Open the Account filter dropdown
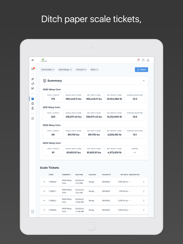This screenshot has width=183, height=244. tap(81, 70)
